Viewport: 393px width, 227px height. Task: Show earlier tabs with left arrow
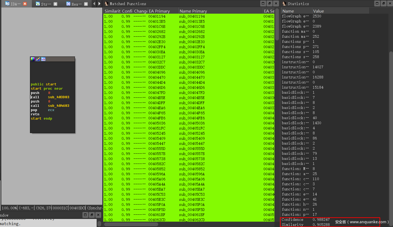[94, 4]
